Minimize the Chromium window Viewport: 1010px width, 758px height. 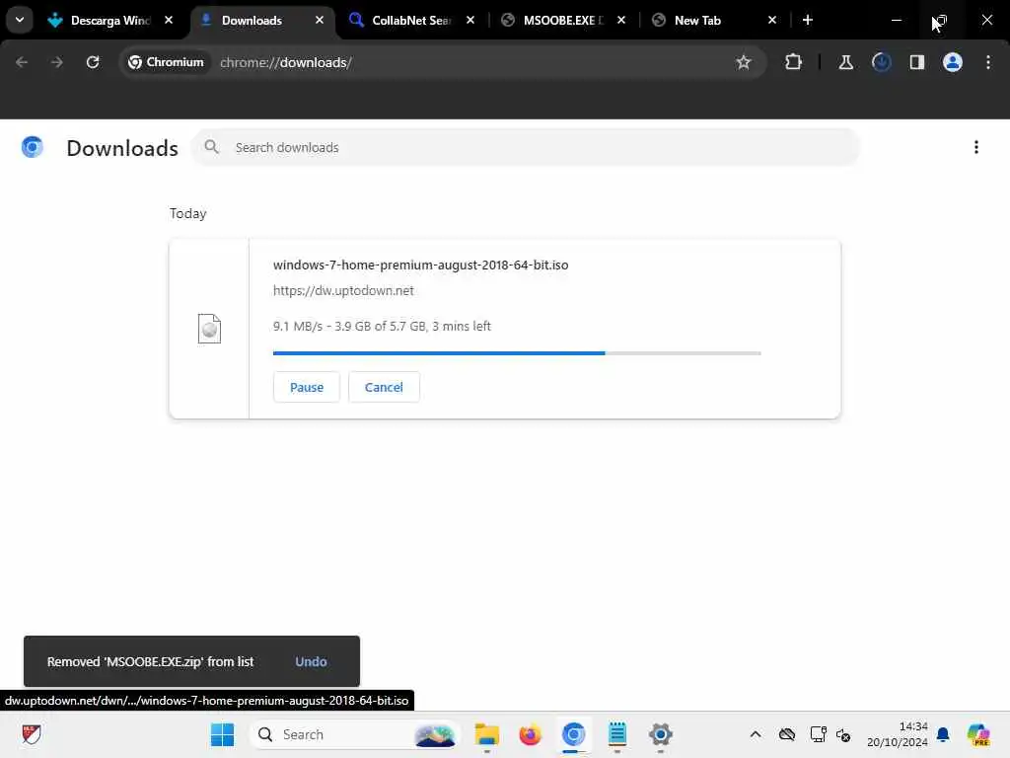click(x=896, y=20)
